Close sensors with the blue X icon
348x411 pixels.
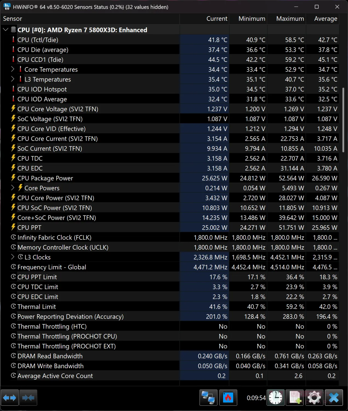[334, 398]
